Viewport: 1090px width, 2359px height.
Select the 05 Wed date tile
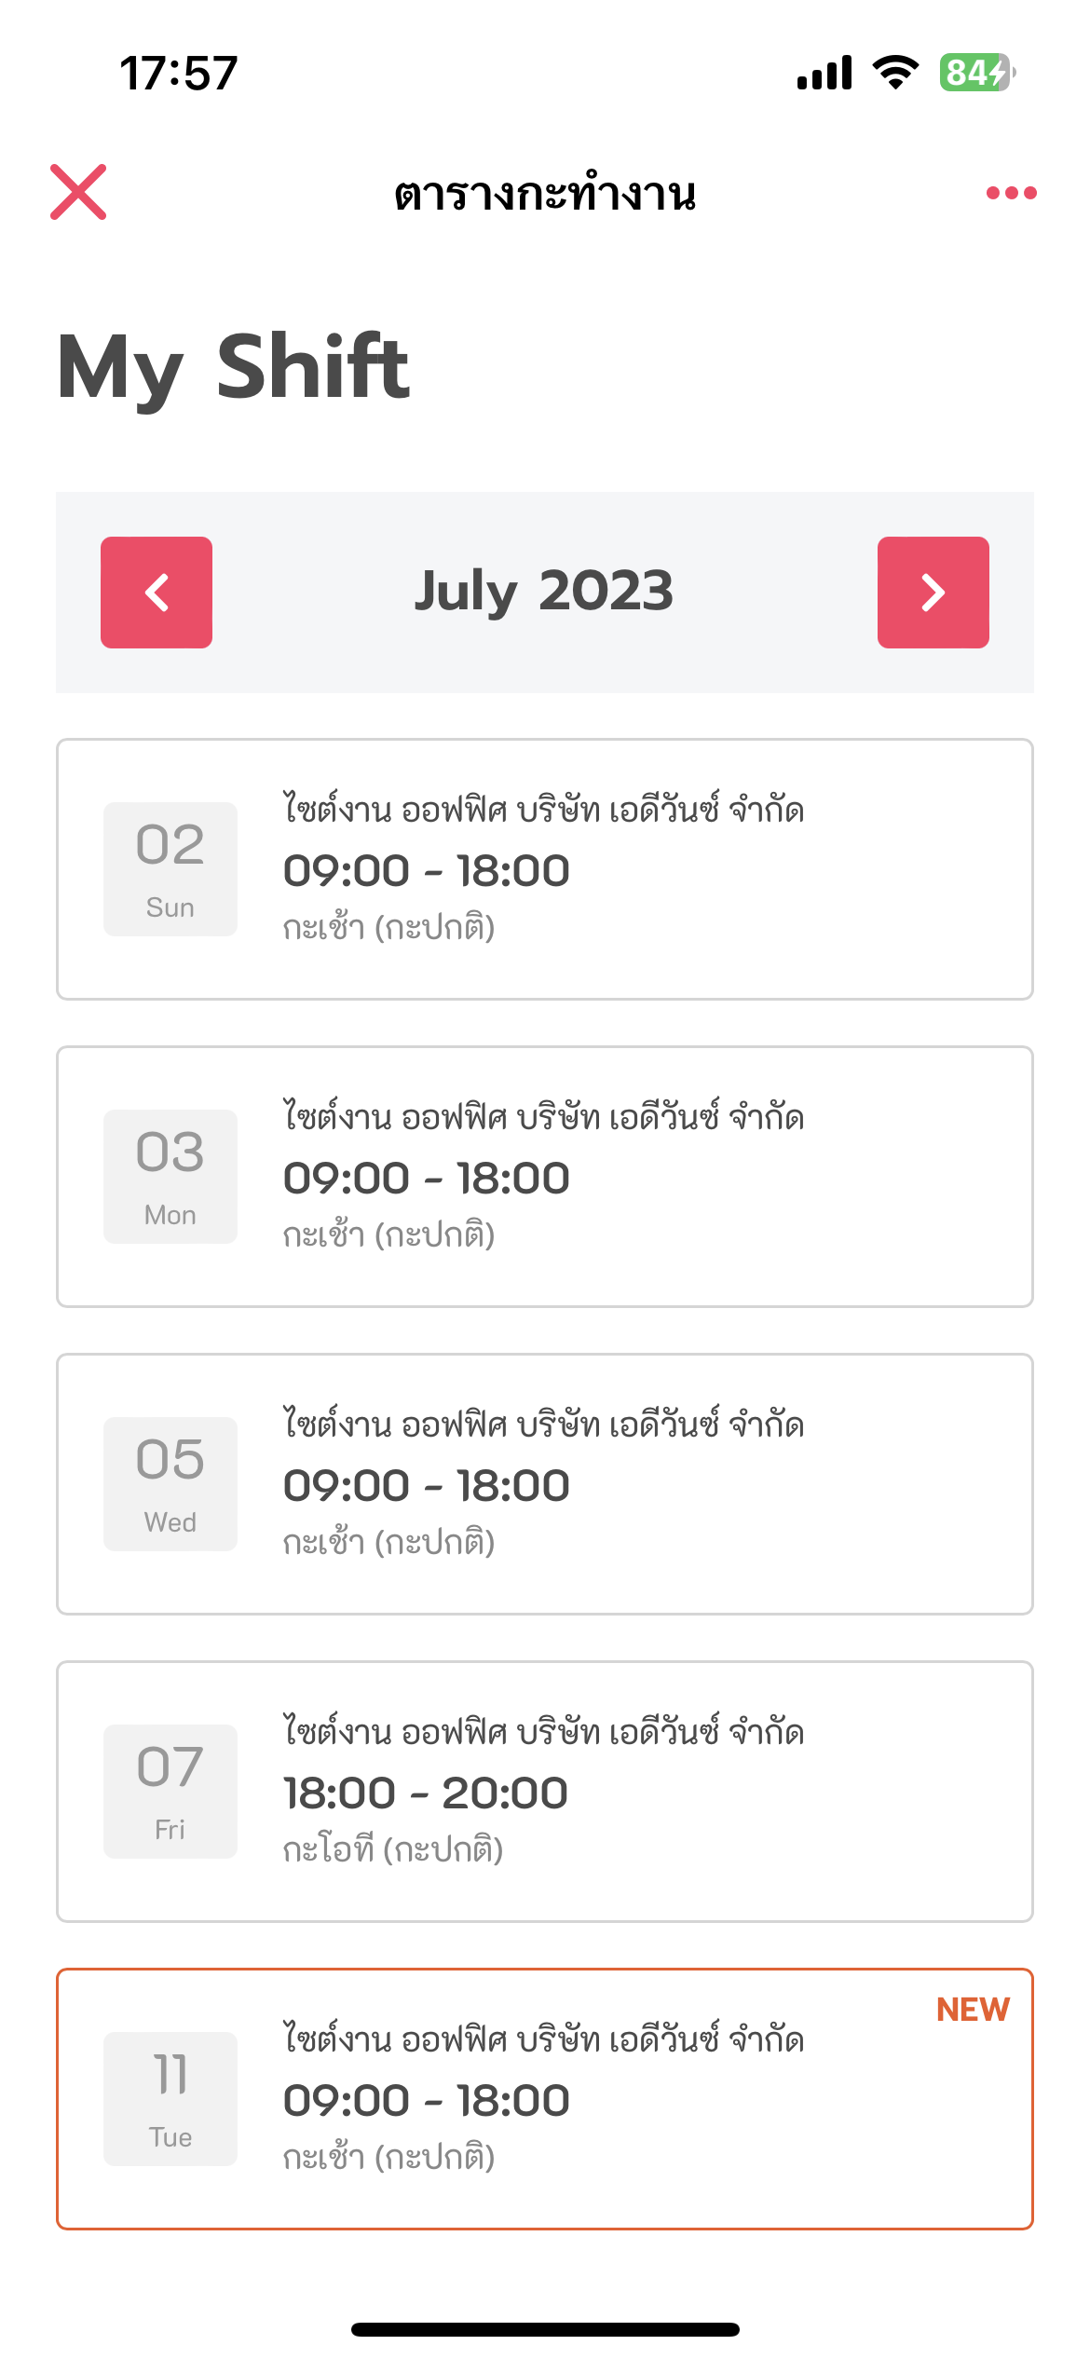click(170, 1484)
